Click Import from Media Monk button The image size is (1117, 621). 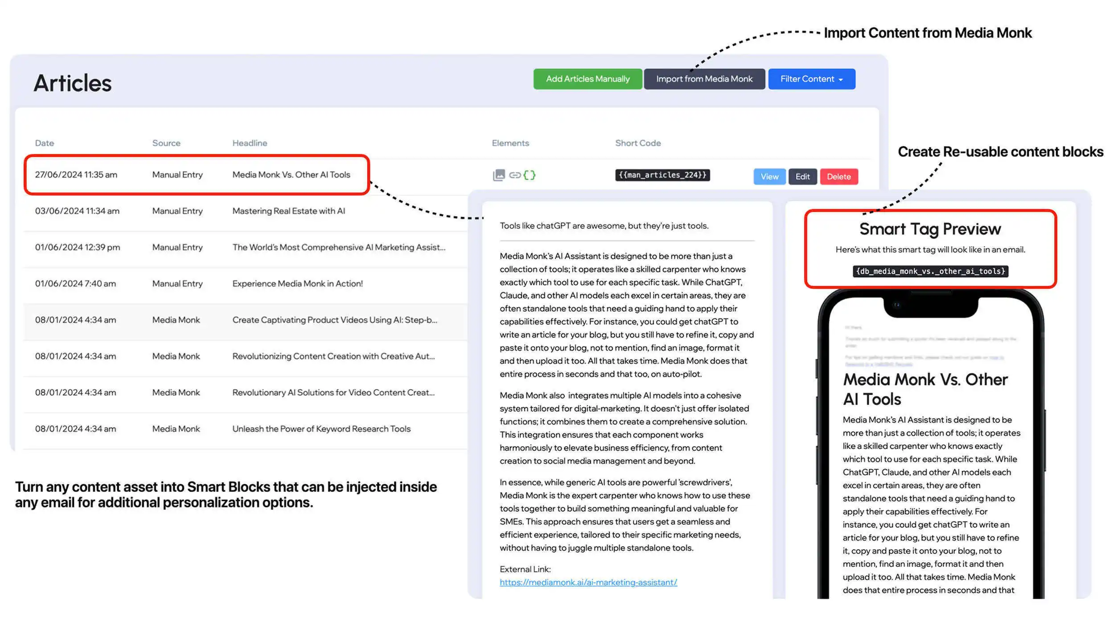click(x=704, y=79)
